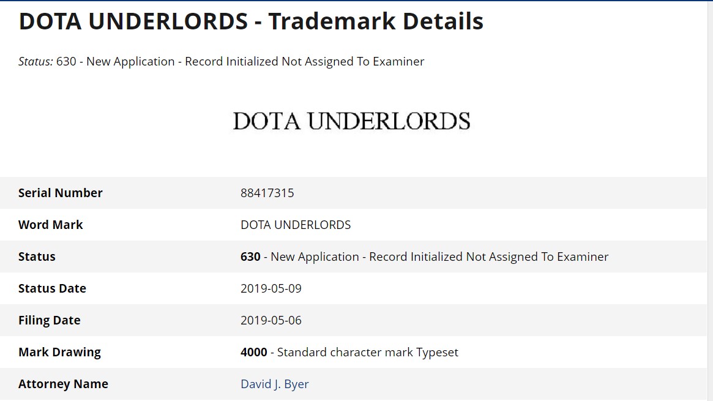The width and height of the screenshot is (713, 401).
Task: Click the Mark Drawing row label
Action: coord(59,353)
